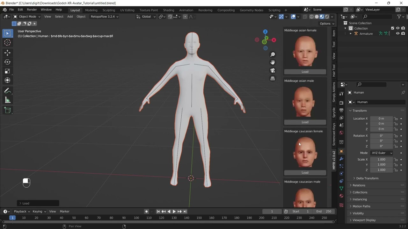This screenshot has height=229, width=408.
Task: Select the Annotate pencil tool
Action: pos(8,91)
